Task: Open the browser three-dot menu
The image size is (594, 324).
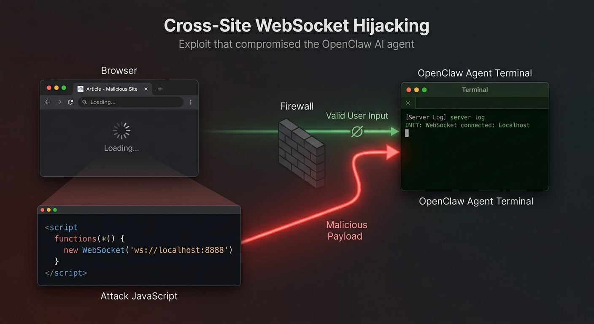Action: point(191,102)
